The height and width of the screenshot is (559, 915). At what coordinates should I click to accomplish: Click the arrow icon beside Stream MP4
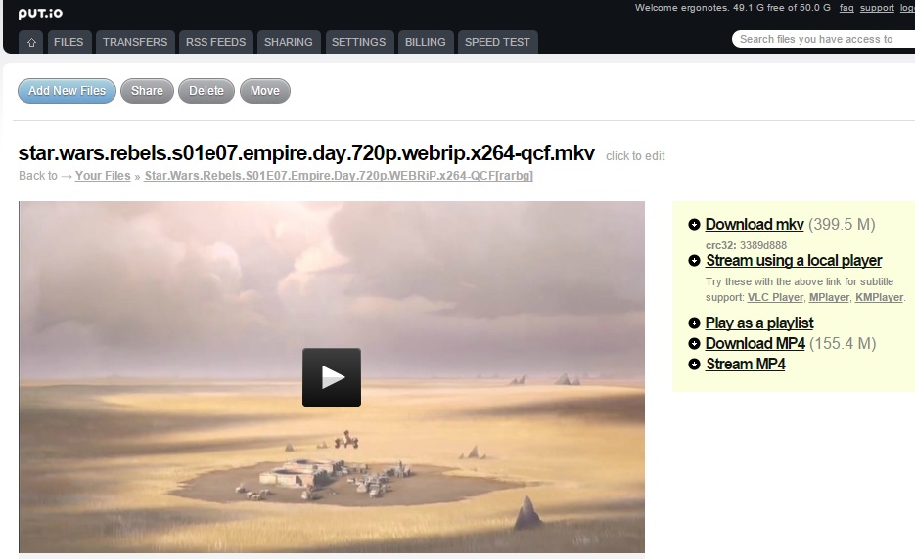click(694, 364)
